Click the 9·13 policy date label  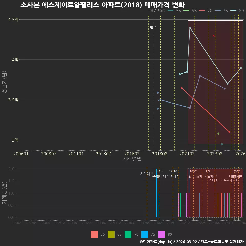(159, 171)
